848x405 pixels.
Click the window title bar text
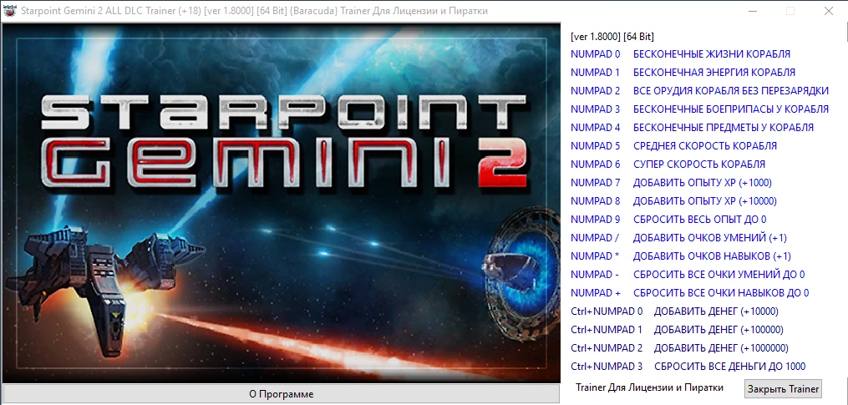tap(254, 11)
